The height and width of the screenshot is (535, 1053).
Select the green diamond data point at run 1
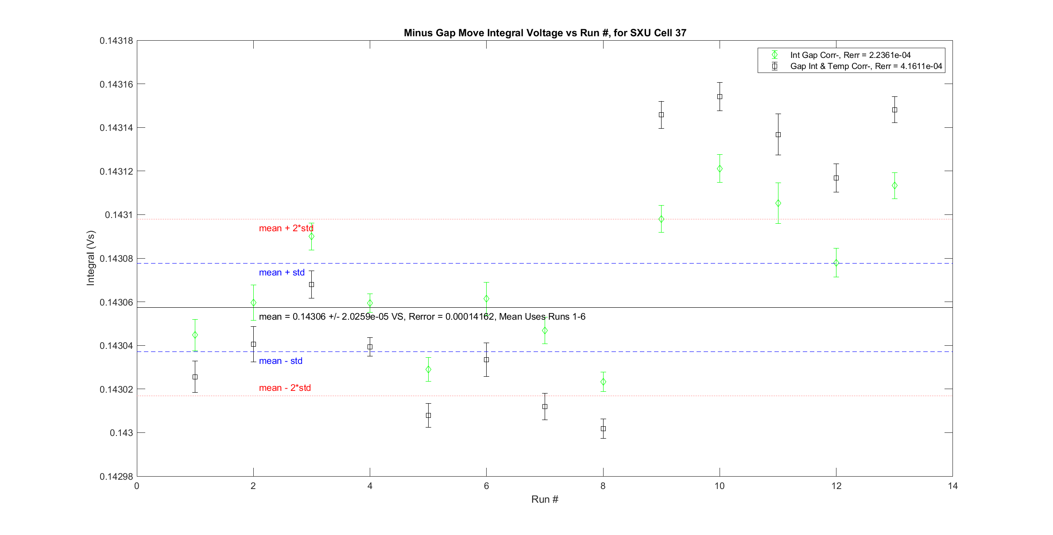click(195, 335)
